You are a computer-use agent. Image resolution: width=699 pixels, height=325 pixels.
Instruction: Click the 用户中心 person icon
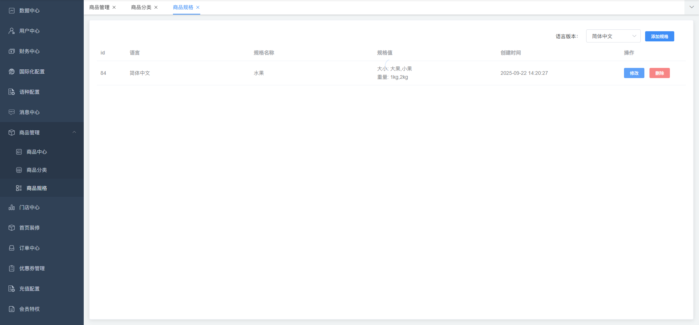[12, 31]
